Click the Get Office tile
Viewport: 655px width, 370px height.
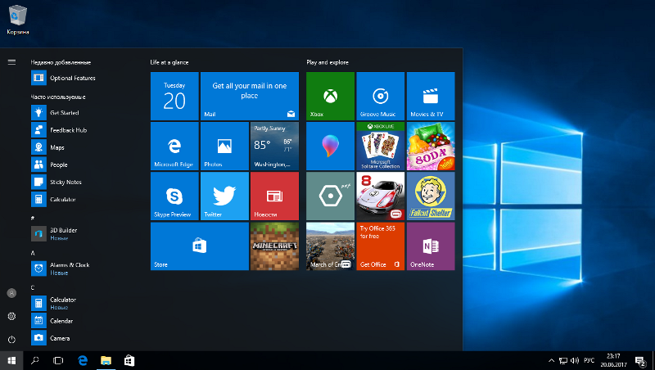[x=380, y=246]
